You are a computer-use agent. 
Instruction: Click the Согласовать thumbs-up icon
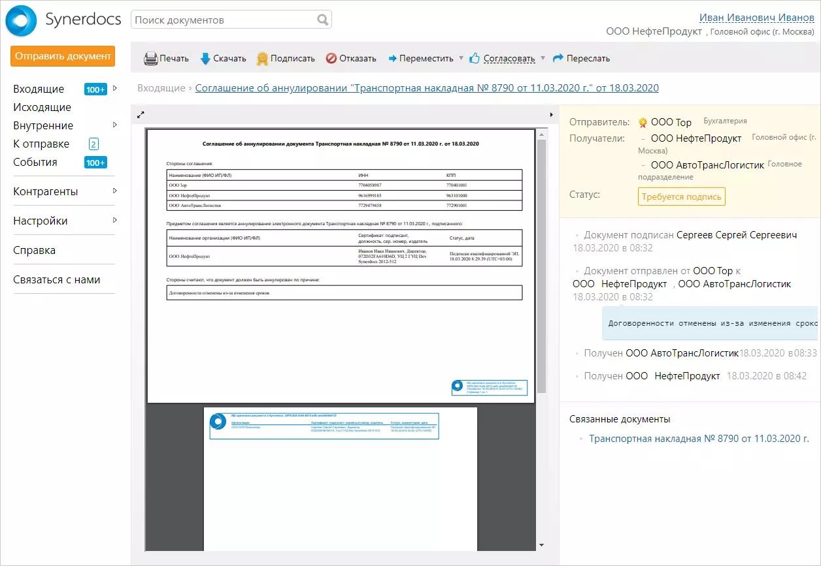click(x=475, y=57)
